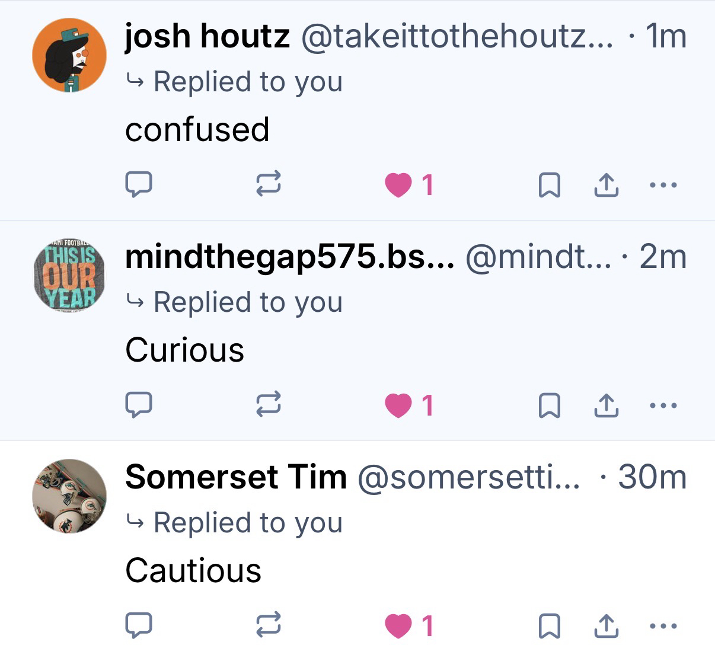Open more options on Somerset Tim's post

pos(662,626)
